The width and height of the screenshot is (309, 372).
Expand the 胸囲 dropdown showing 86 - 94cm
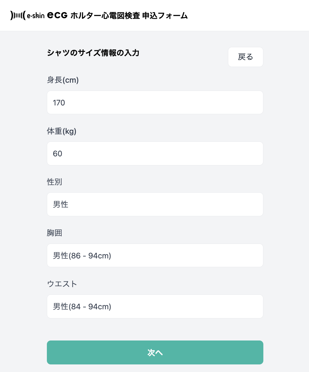coord(155,256)
